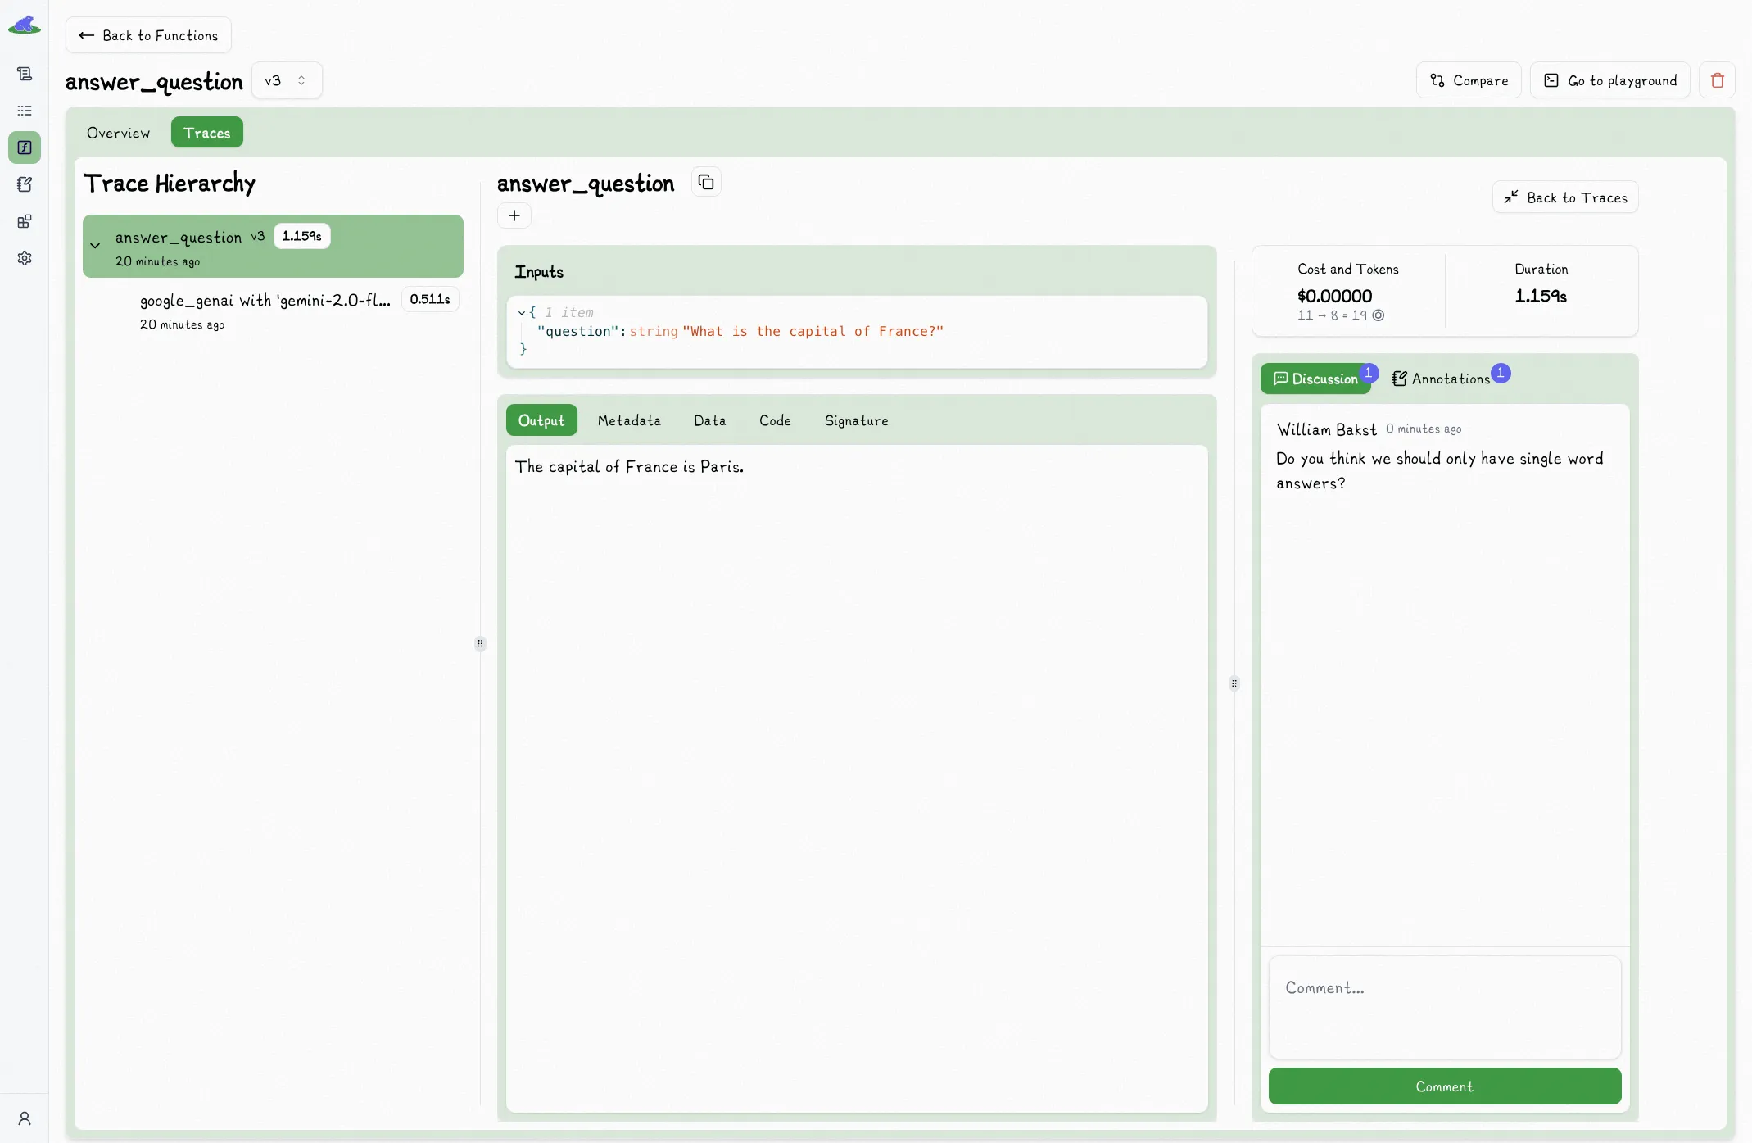
Task: Click the plus button under answer_question title
Action: 514,215
